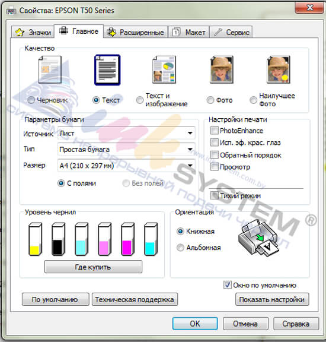Click the Best Photo quality portrait icon

pos(279,70)
